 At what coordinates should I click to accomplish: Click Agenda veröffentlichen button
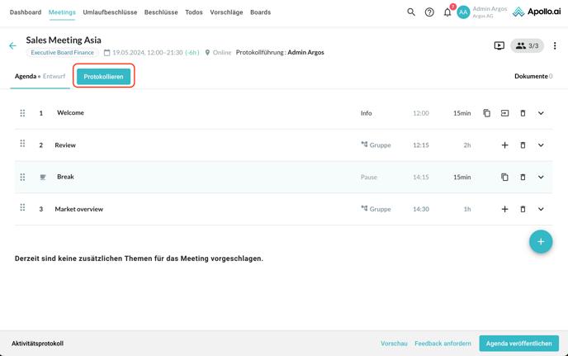518,344
